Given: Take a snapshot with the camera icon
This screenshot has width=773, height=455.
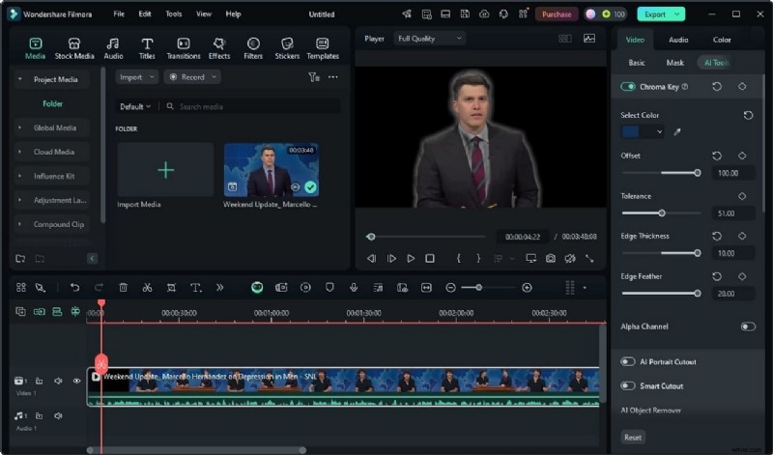Looking at the screenshot, I should pos(550,258).
